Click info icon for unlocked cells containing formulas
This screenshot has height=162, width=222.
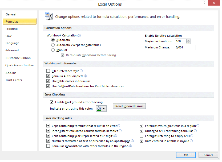[195, 131]
